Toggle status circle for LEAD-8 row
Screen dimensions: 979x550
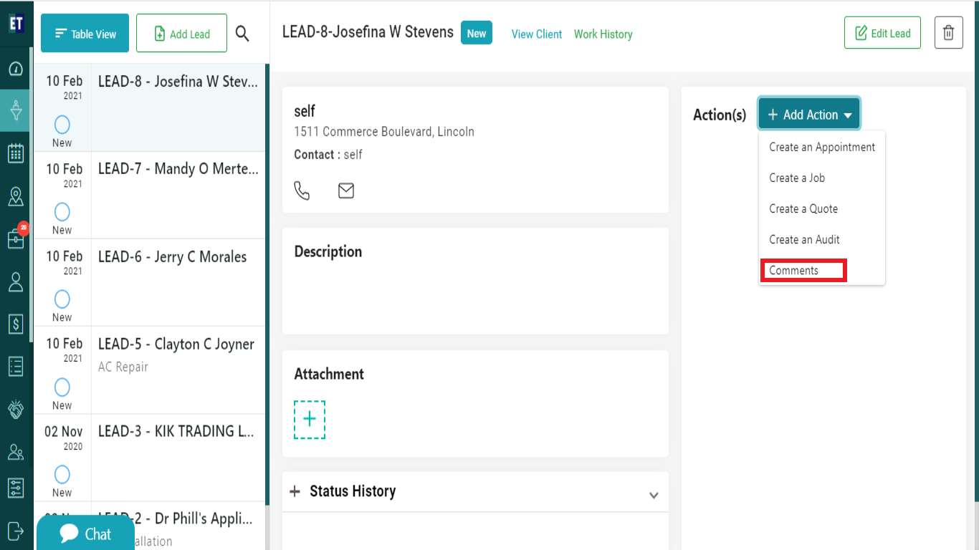pyautogui.click(x=62, y=125)
